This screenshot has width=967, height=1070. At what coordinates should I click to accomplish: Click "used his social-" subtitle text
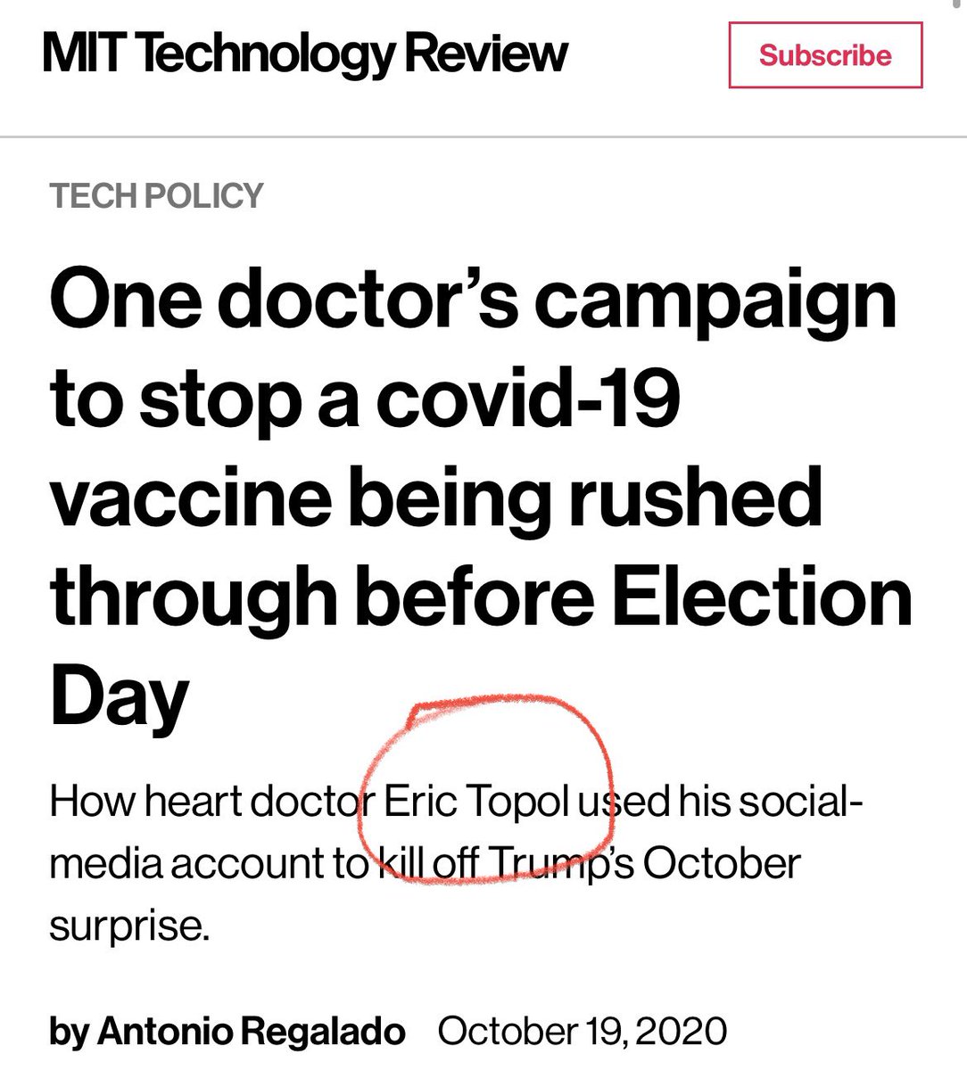pos(721,802)
